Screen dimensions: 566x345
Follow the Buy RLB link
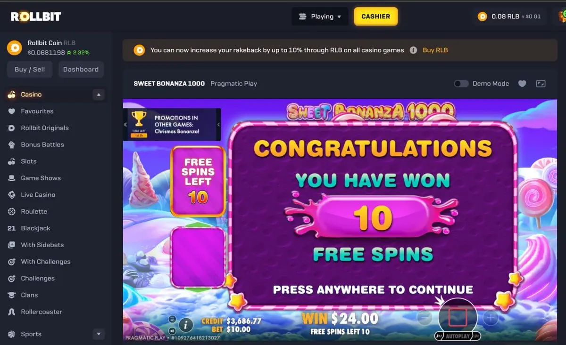point(435,50)
